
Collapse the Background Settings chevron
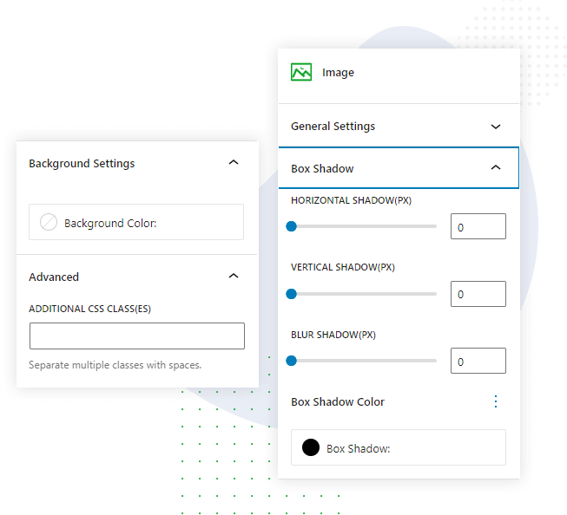pos(234,162)
